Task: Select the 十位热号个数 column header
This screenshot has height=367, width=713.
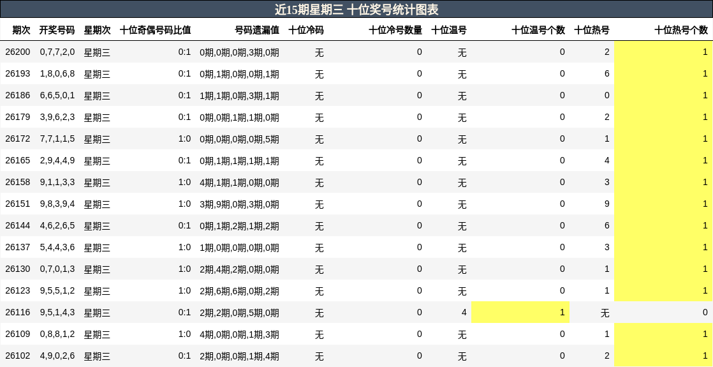Action: [x=680, y=30]
